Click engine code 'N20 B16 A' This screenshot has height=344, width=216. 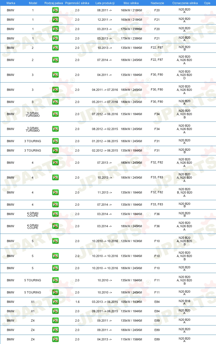185,302
